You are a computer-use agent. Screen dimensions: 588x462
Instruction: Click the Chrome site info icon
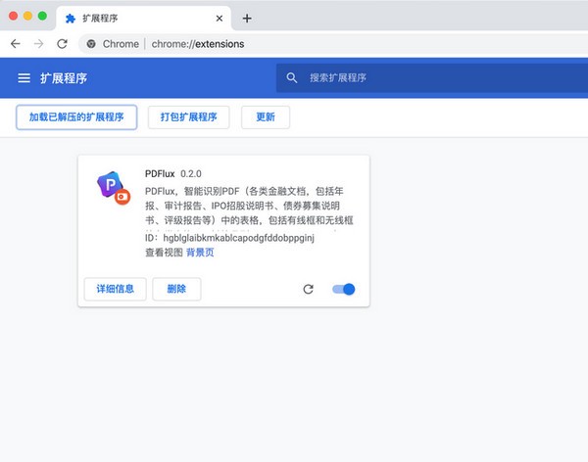point(91,44)
